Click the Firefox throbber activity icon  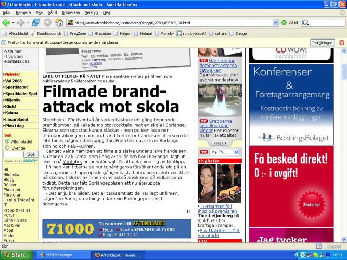click(342, 12)
